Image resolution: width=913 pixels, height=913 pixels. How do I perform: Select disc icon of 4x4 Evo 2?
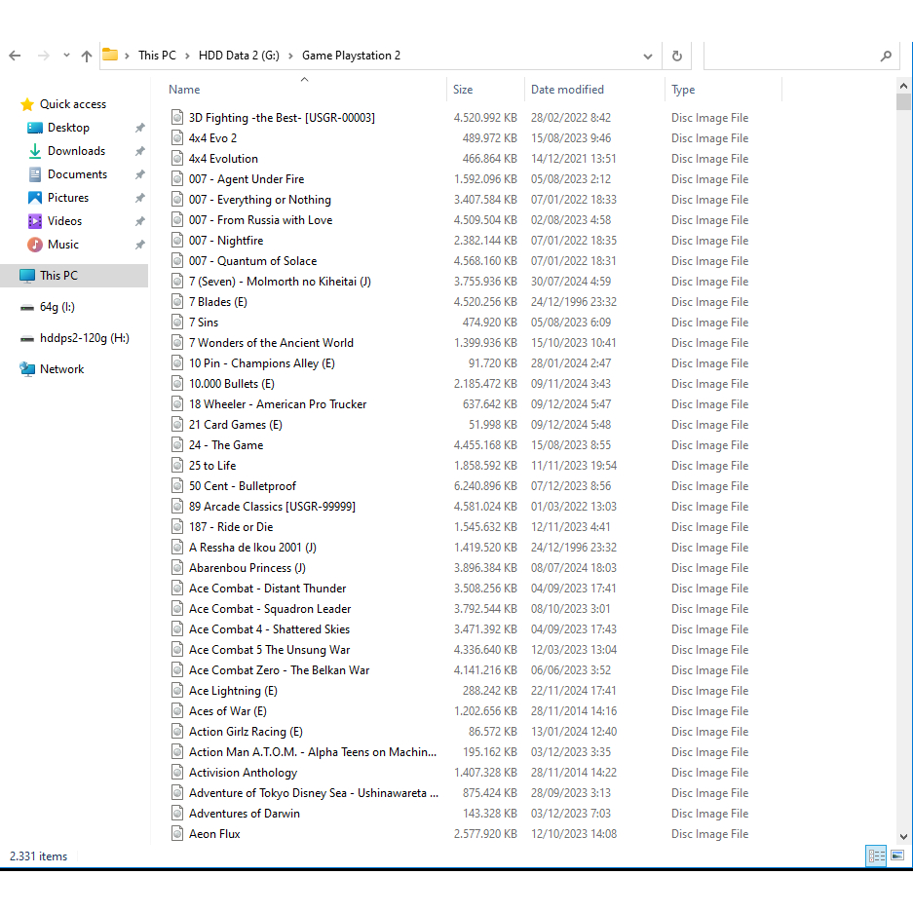(x=177, y=138)
